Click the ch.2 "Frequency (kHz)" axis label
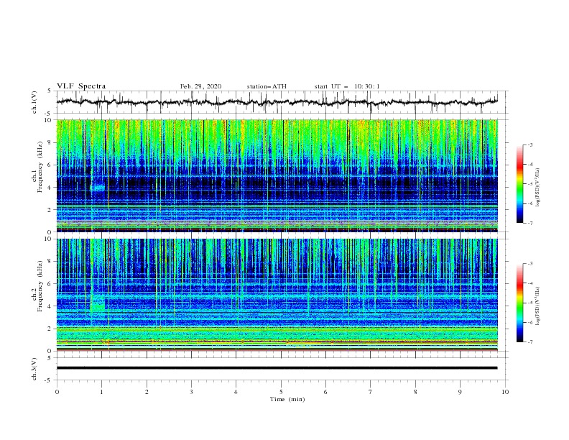Screen dimensions: 569x440 40,286
